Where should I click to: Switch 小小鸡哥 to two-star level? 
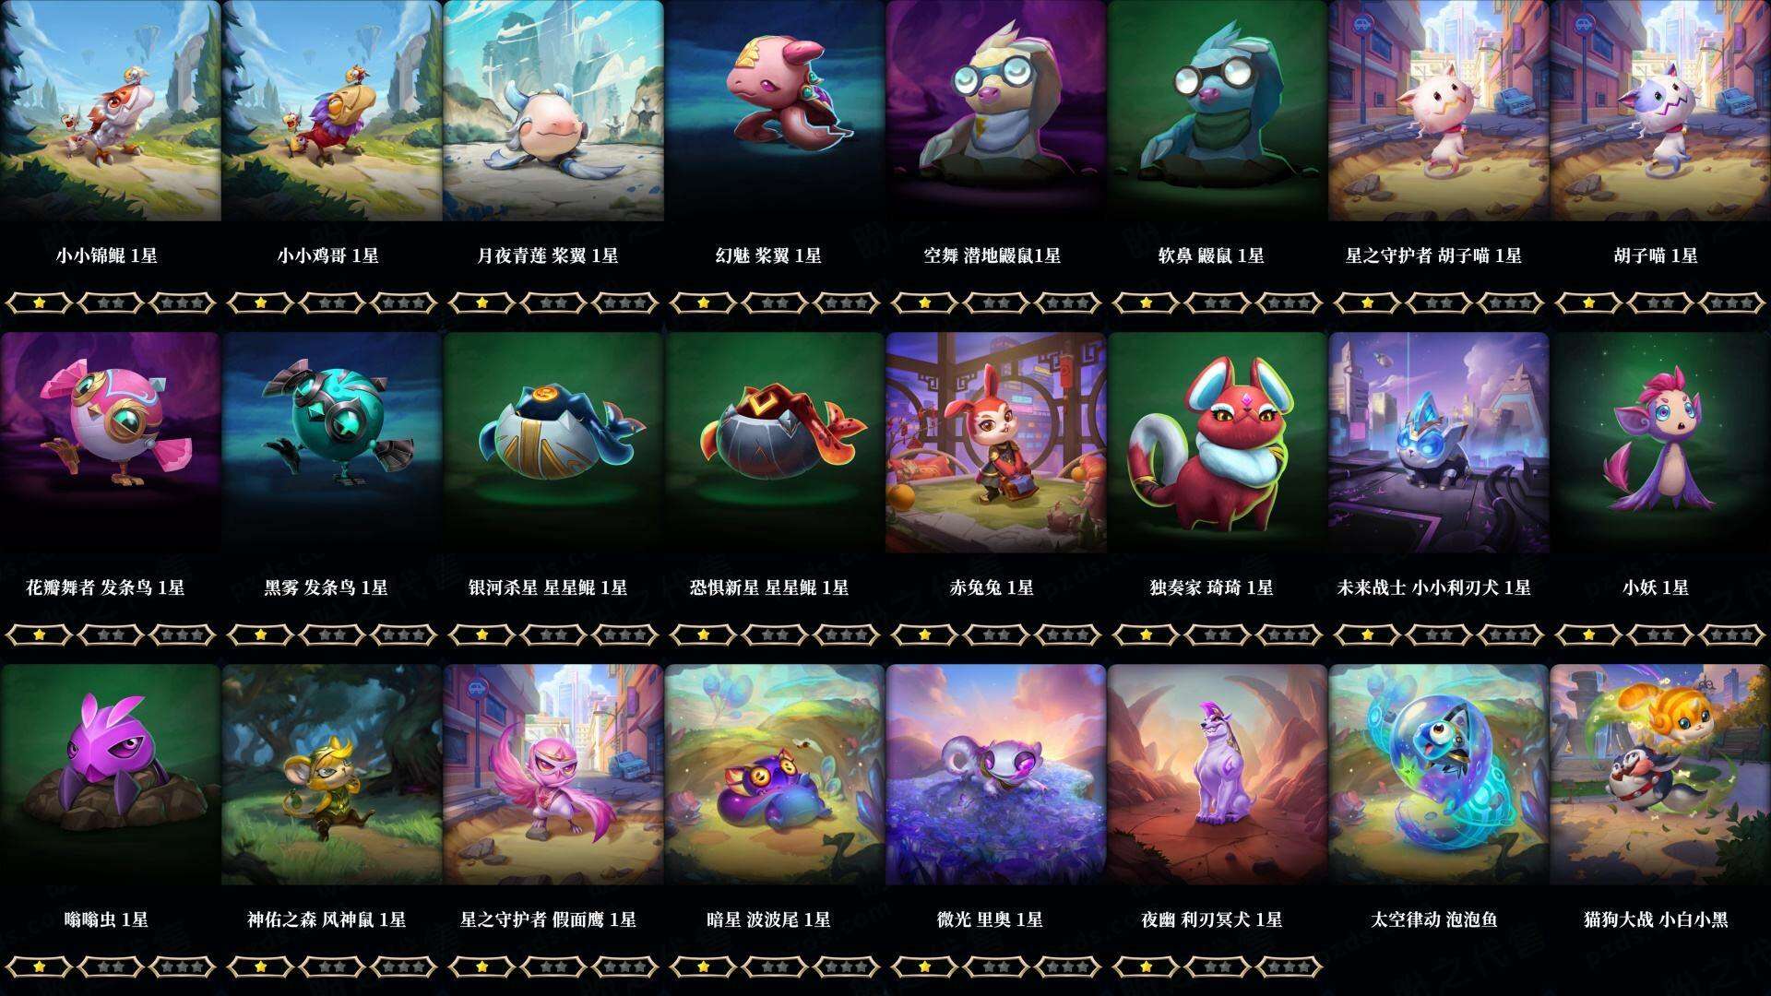tap(332, 302)
